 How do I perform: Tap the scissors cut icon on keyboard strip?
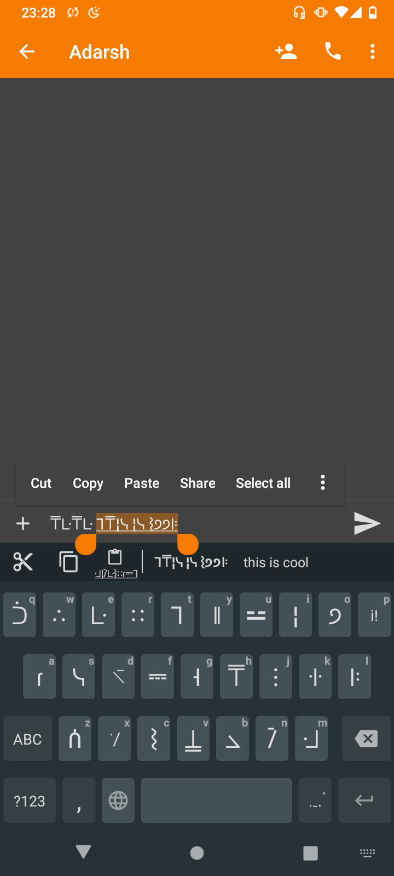point(23,562)
